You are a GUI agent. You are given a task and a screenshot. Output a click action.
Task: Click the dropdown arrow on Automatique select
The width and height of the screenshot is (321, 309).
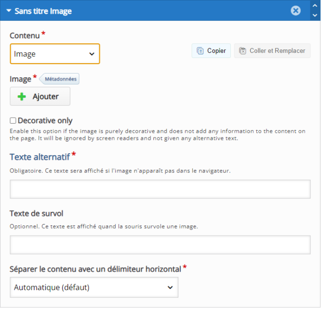tap(170, 288)
